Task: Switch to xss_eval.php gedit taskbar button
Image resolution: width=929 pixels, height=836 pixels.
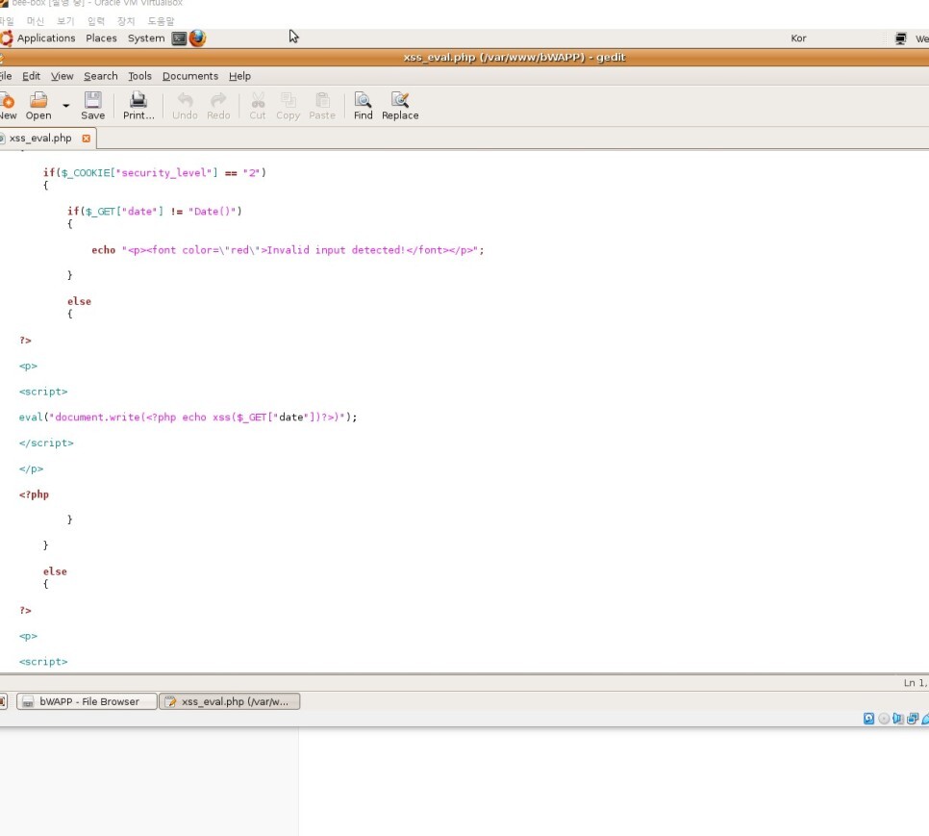Action: click(229, 701)
